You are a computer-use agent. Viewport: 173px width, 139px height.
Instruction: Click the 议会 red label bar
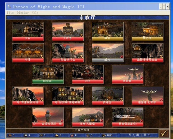tap(28, 39)
